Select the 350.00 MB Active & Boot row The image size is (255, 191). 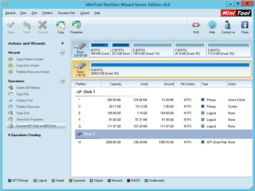pyautogui.click(x=163, y=100)
